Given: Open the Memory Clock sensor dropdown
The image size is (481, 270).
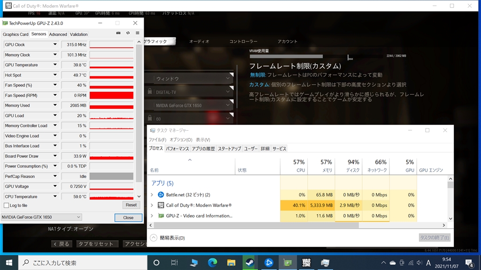Looking at the screenshot, I should (55, 54).
